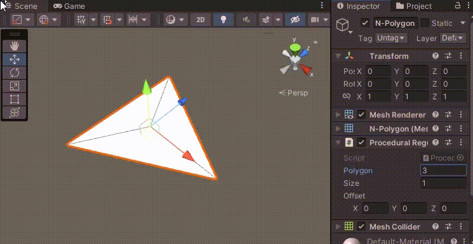The width and height of the screenshot is (473, 244).
Task: Select the Rect transform tool
Action: 15,99
